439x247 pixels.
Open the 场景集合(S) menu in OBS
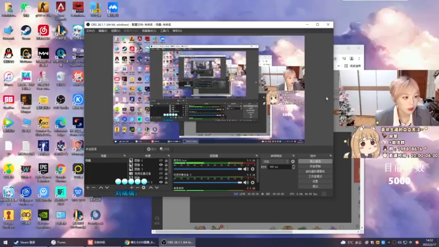coord(149,31)
